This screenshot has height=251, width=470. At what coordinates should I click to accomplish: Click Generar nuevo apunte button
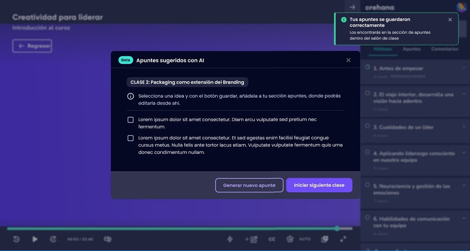point(249,185)
